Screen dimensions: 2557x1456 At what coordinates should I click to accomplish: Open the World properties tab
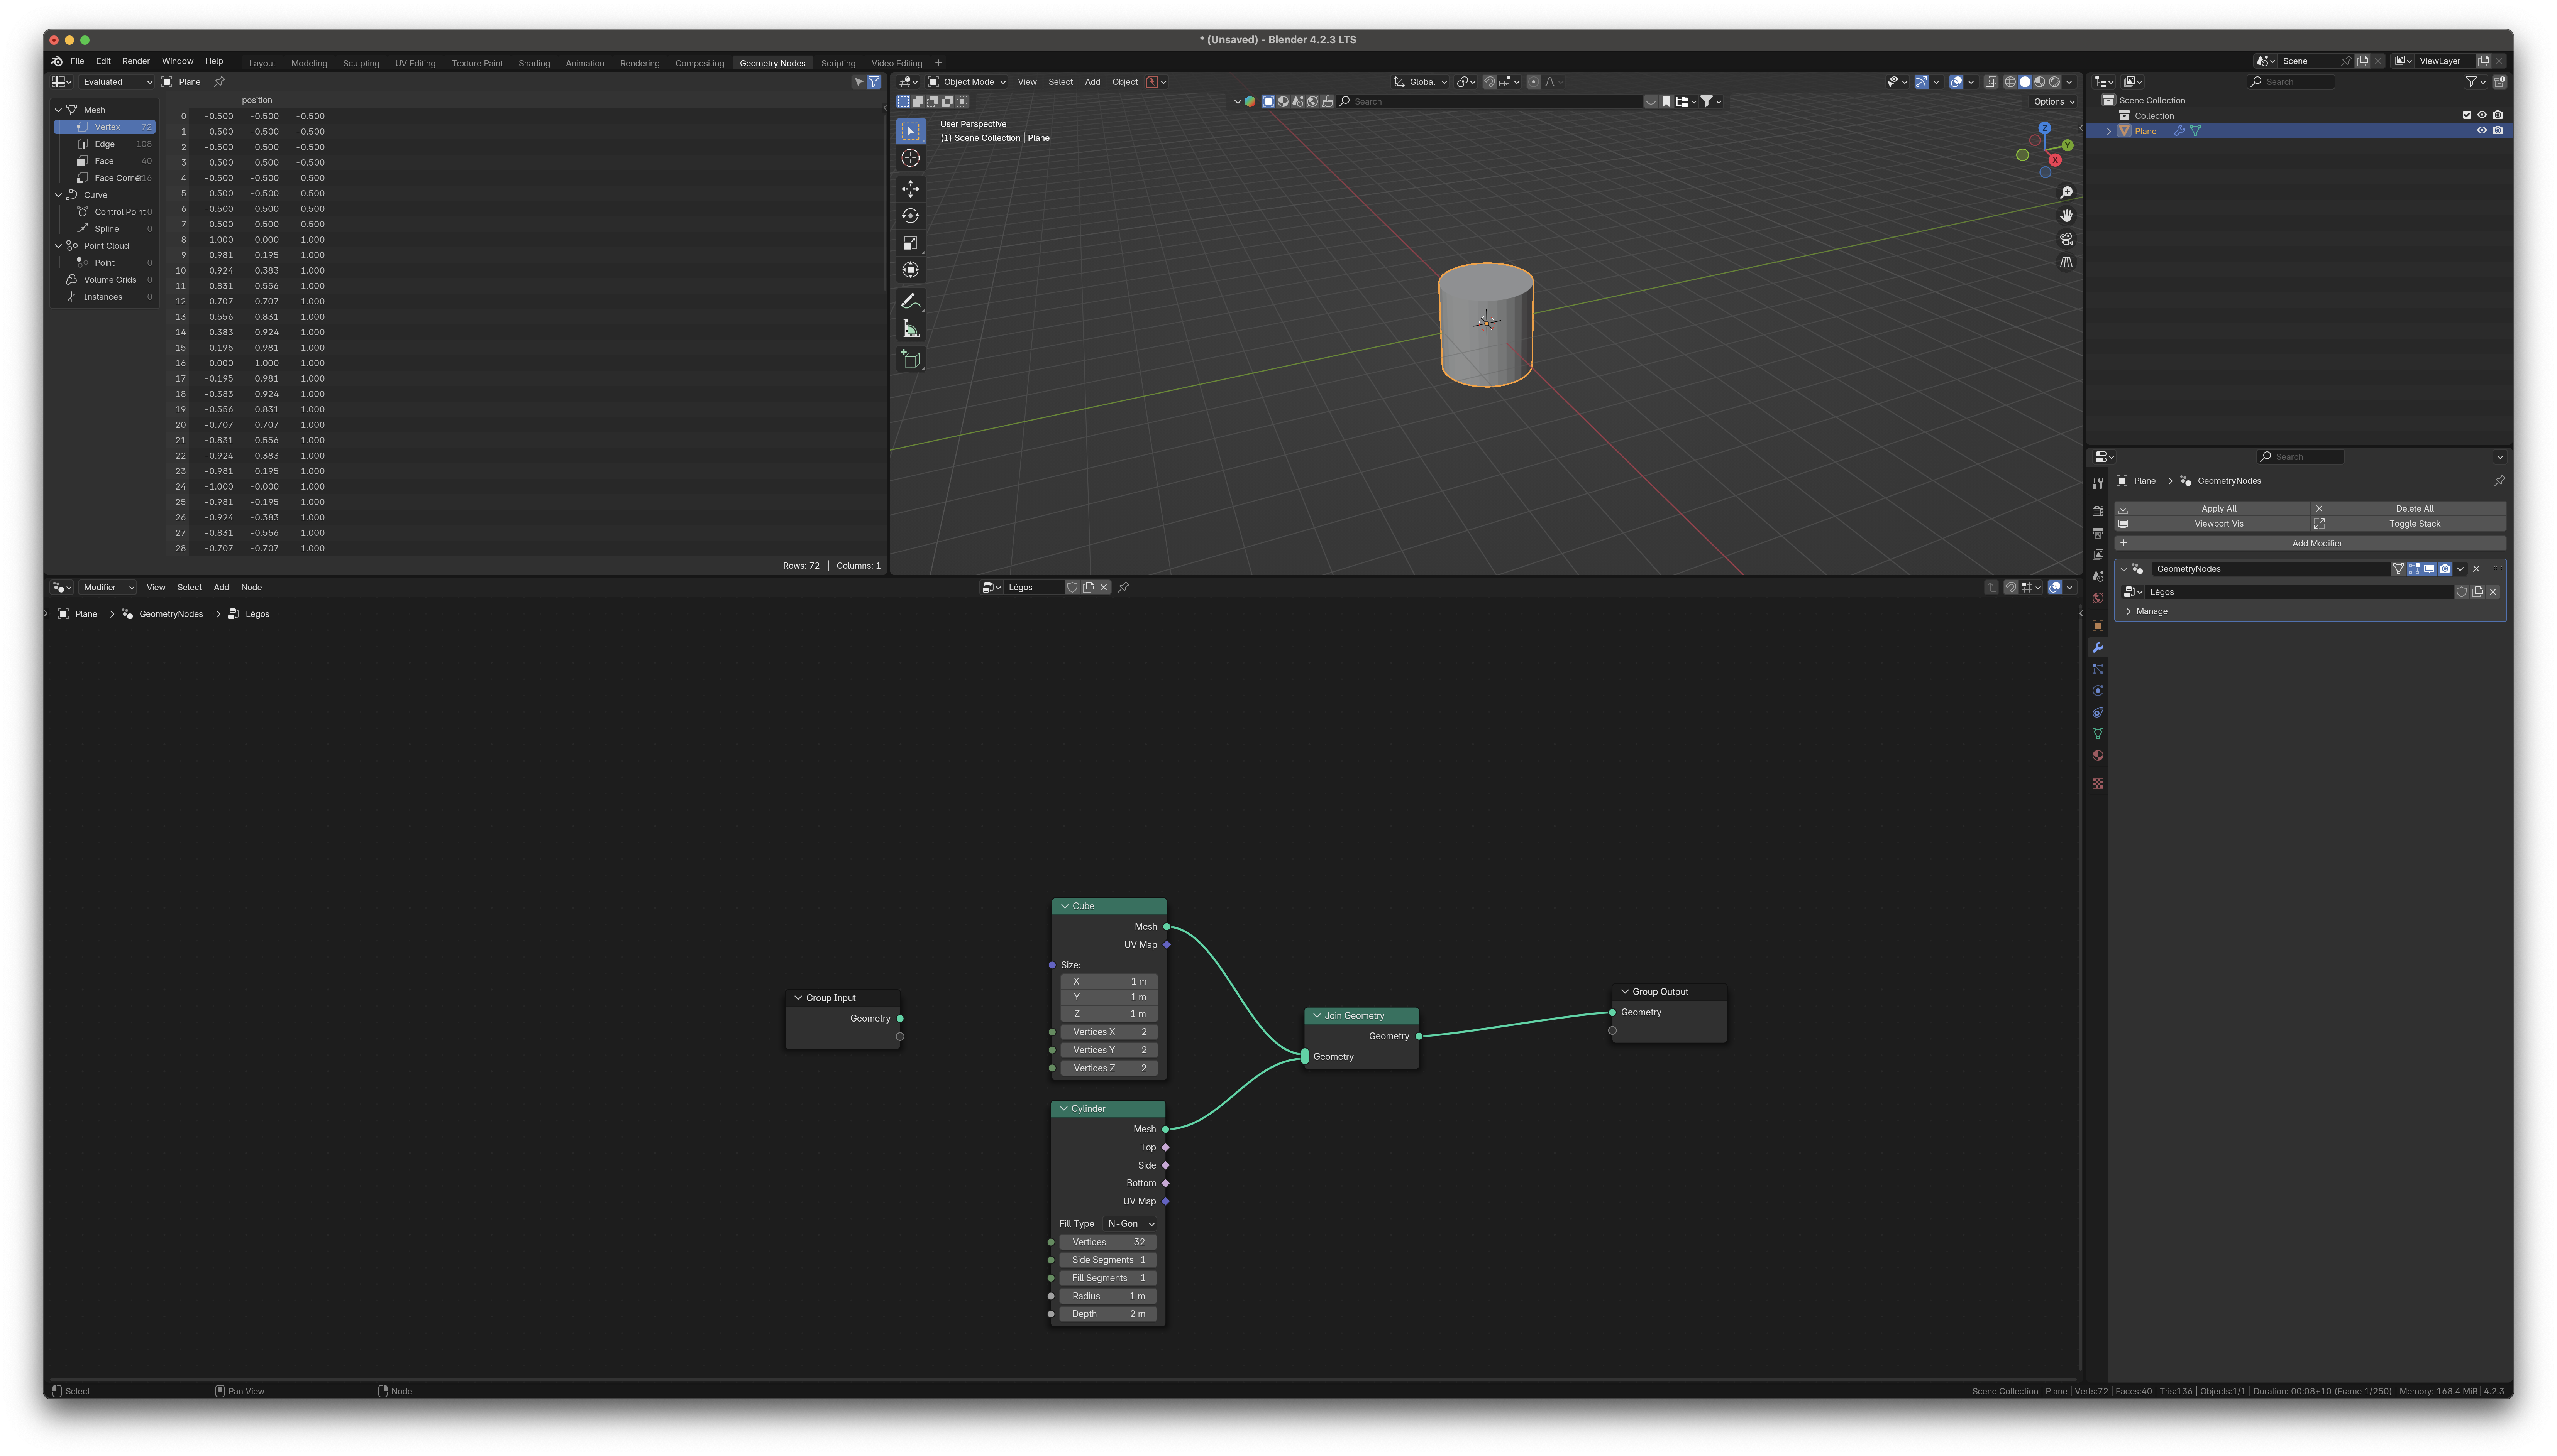2098,598
